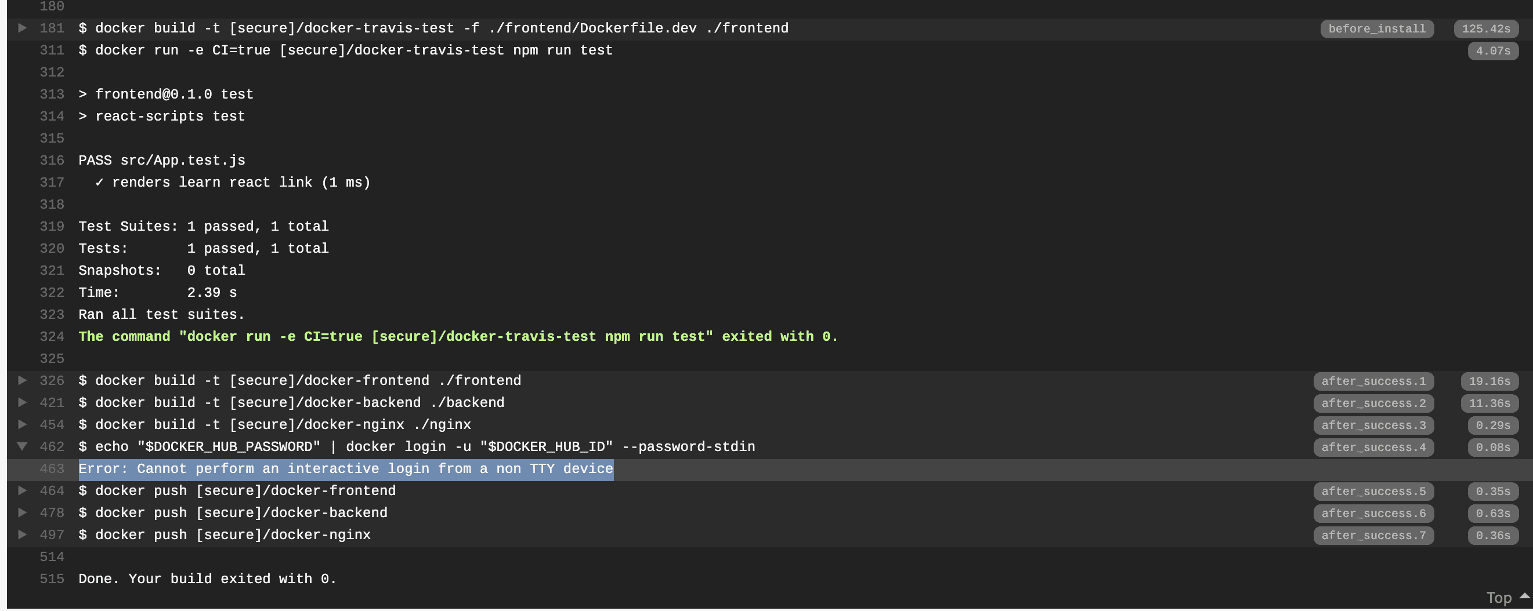Viewport: 1533px width, 611px height.
Task: Click "> react-scripts test" line
Action: (162, 117)
